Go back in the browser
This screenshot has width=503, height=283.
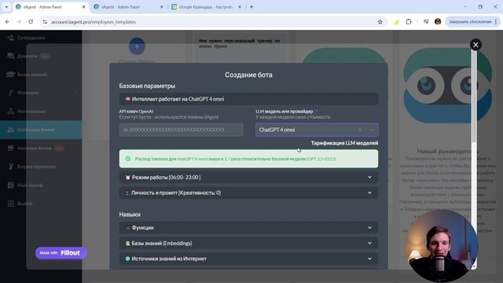point(7,22)
